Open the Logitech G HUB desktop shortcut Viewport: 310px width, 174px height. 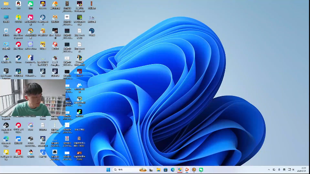click(x=6, y=125)
